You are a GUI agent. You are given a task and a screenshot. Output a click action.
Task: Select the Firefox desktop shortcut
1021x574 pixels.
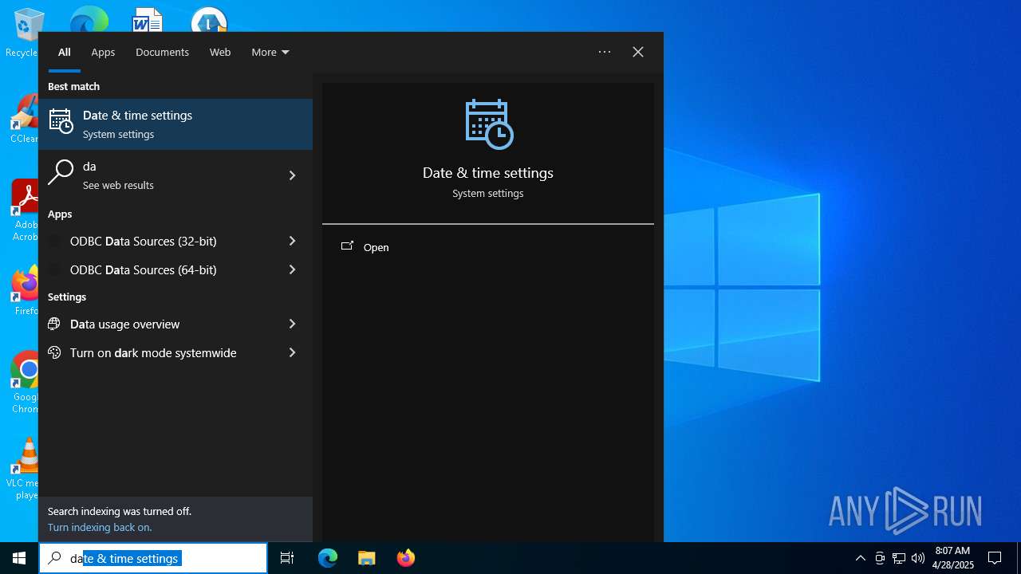coord(25,292)
